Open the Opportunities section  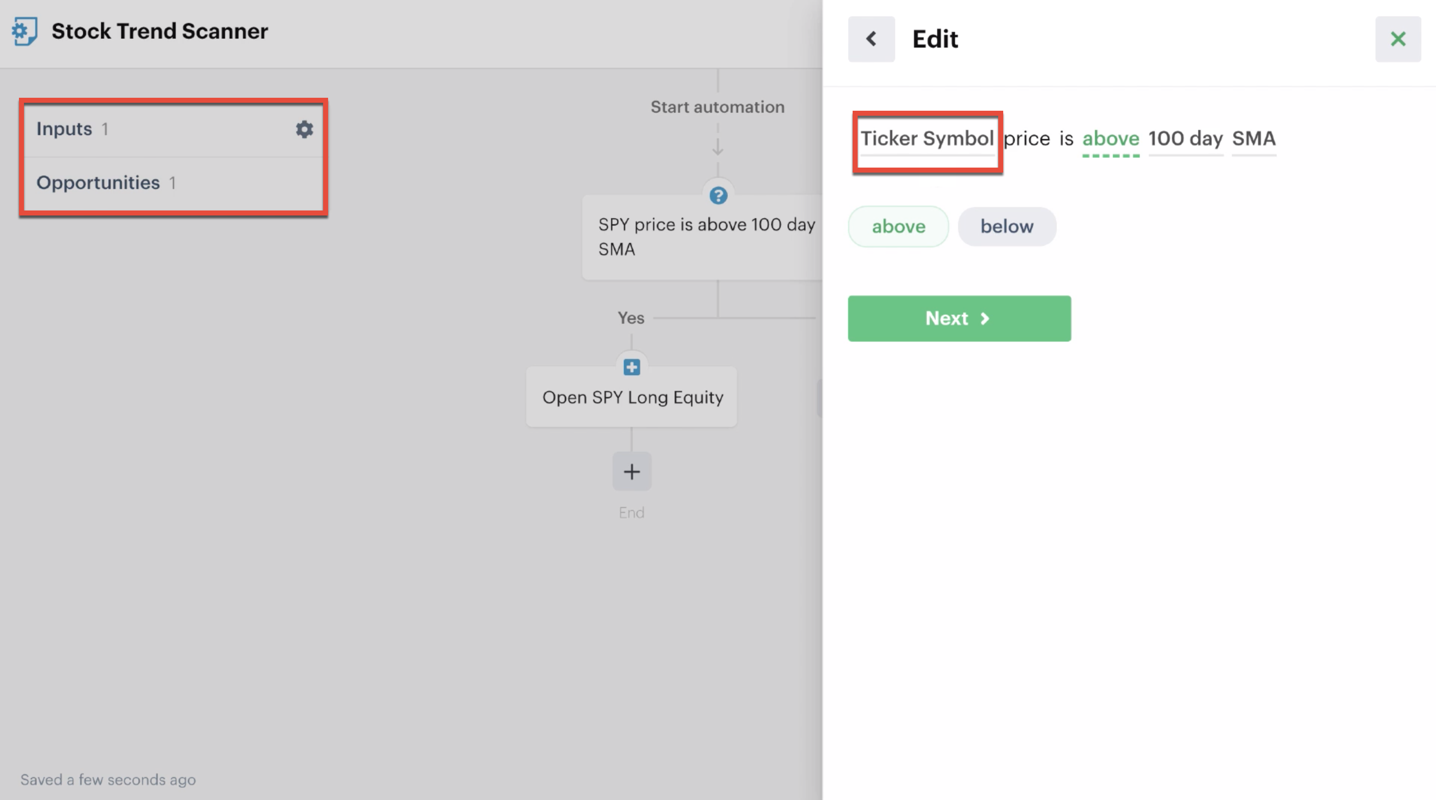point(173,183)
